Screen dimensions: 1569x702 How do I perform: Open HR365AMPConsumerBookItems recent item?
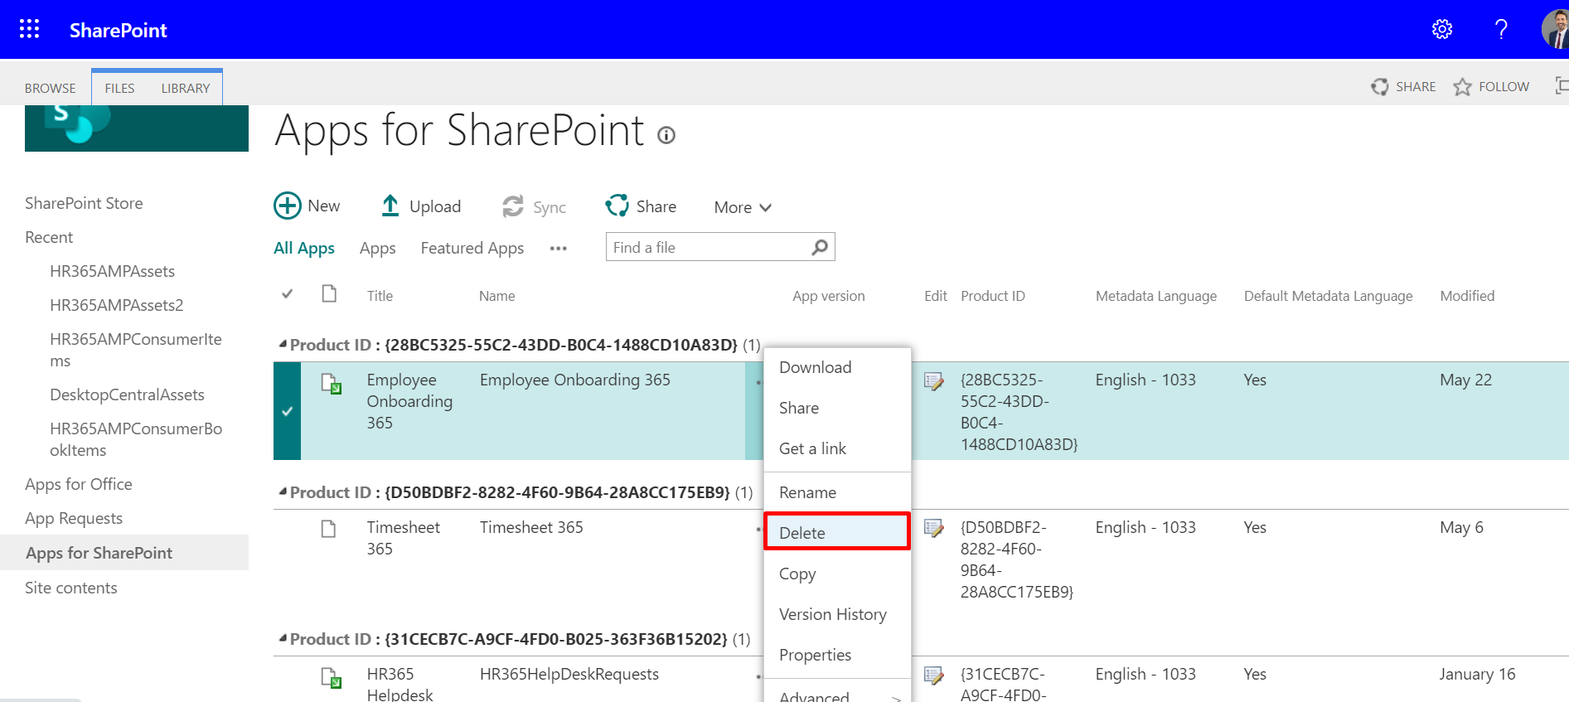pos(136,439)
